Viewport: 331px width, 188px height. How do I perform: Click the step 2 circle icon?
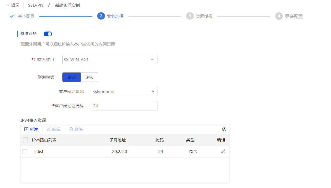pyautogui.click(x=101, y=16)
